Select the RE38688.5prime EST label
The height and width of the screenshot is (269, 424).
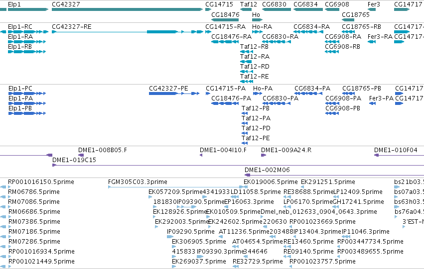tap(308, 192)
